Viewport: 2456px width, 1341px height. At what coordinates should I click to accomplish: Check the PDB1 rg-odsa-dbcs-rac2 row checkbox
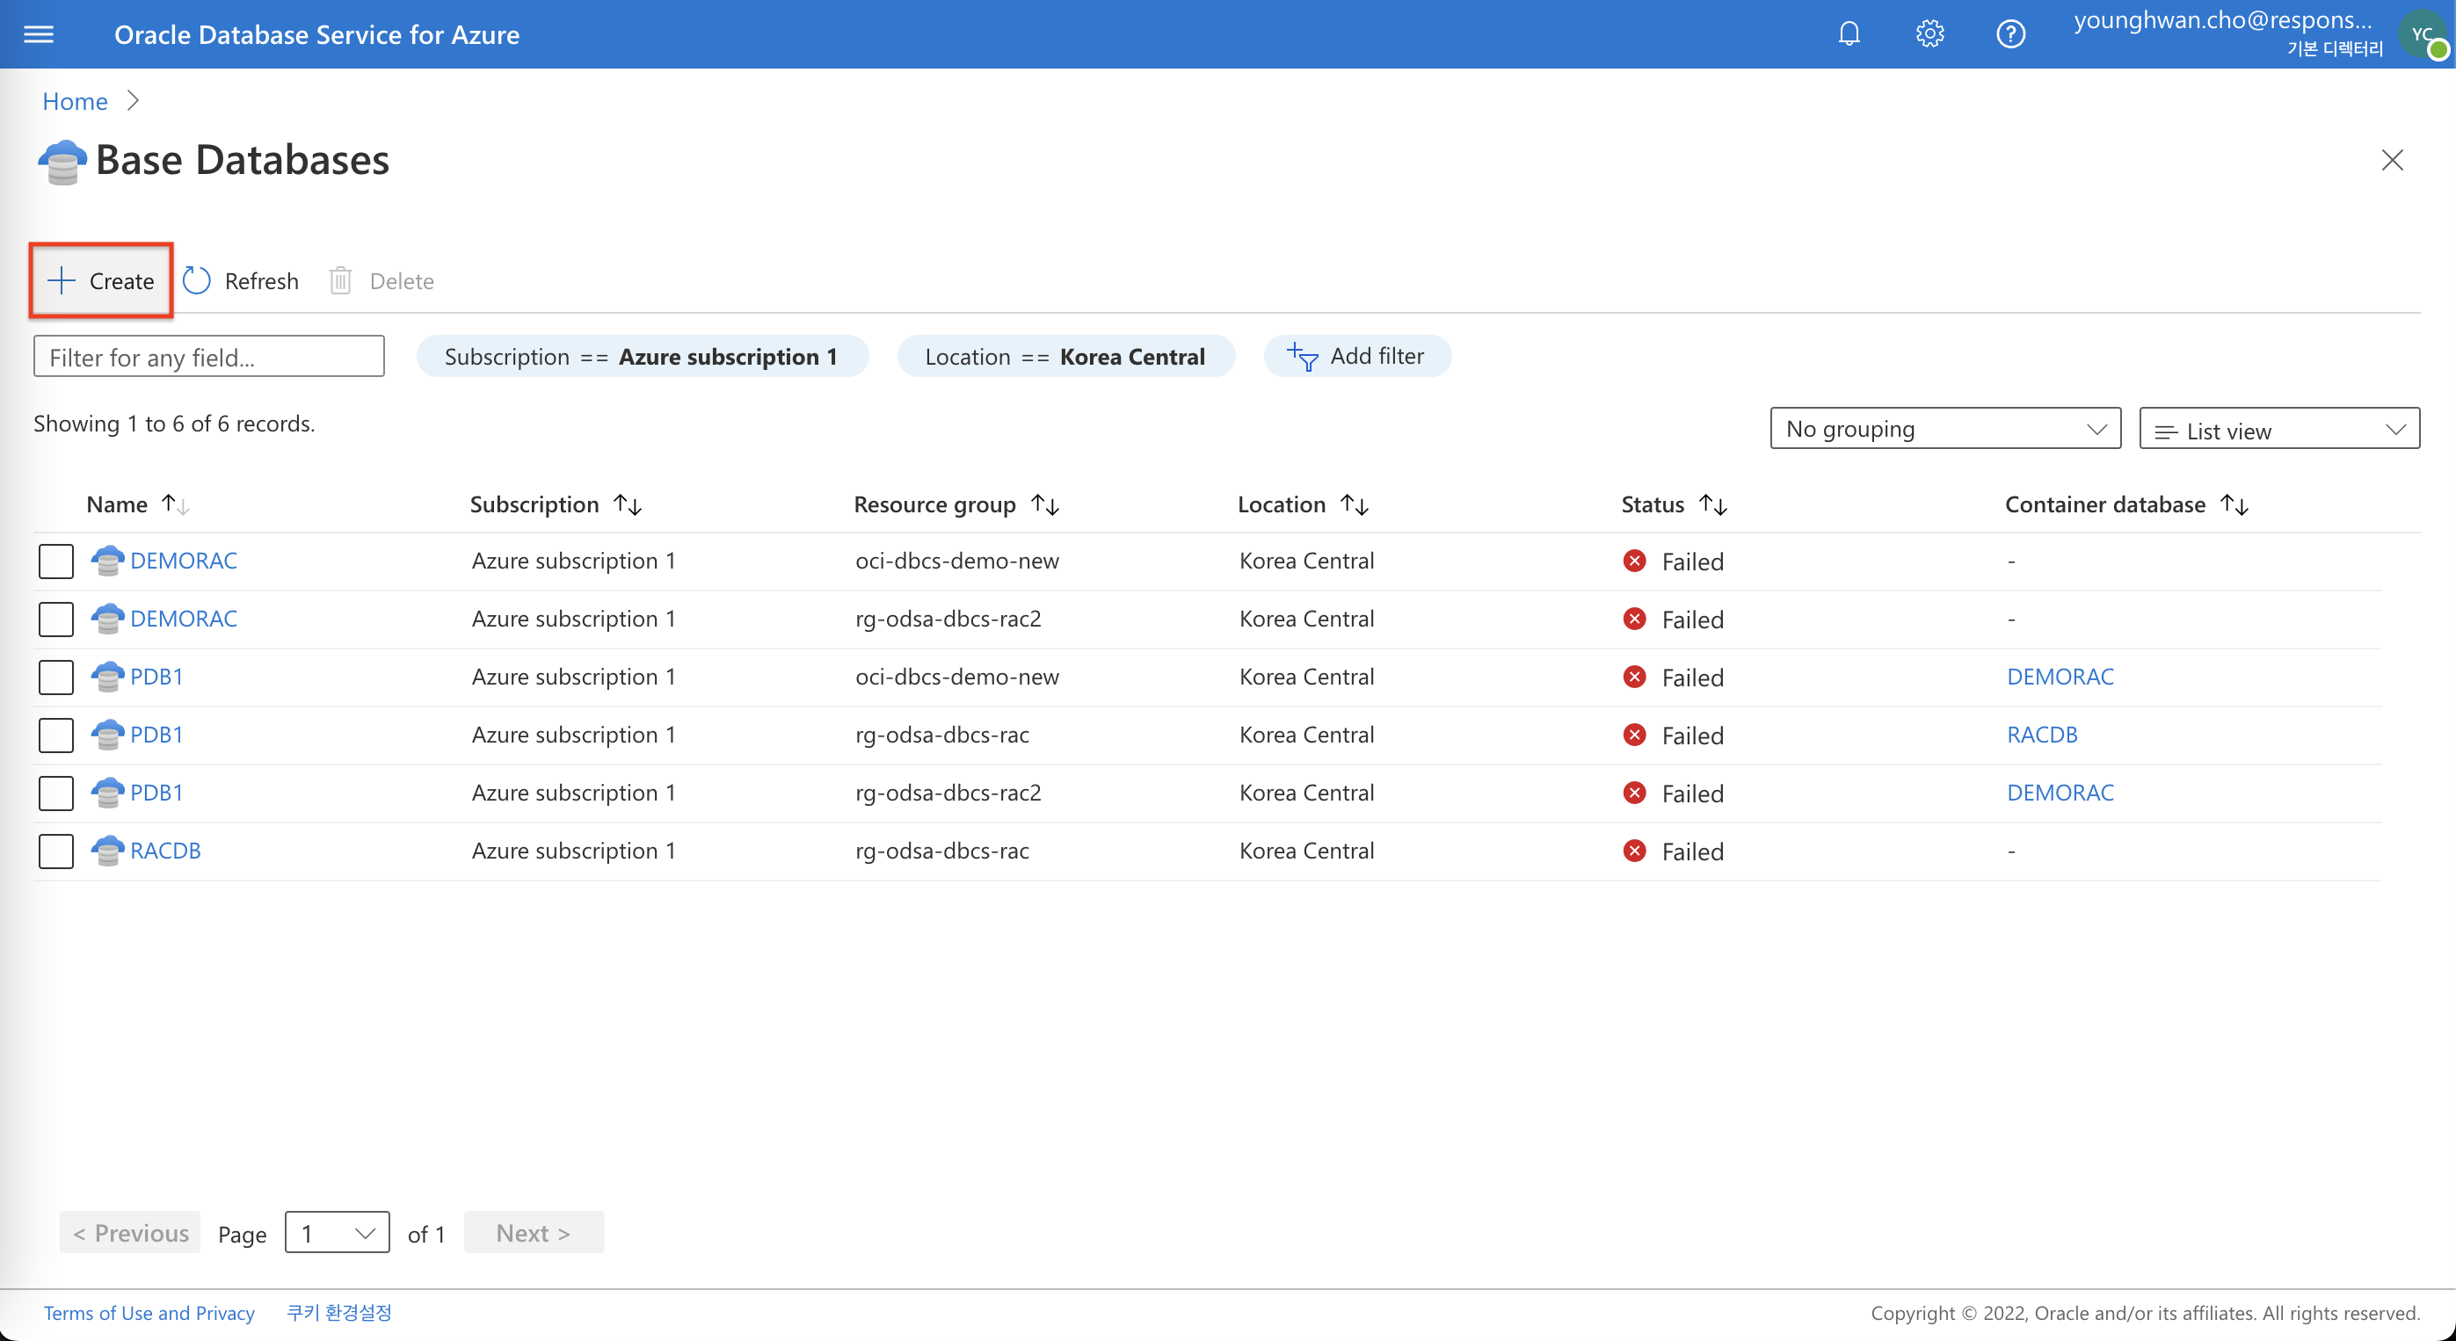pos(56,793)
